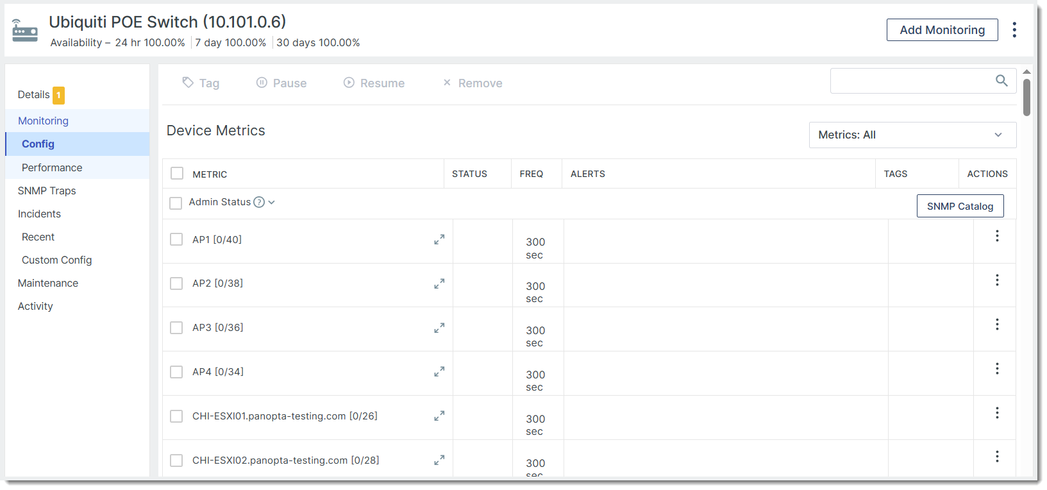
Task: Click the search magnifier icon
Action: pyautogui.click(x=1001, y=81)
